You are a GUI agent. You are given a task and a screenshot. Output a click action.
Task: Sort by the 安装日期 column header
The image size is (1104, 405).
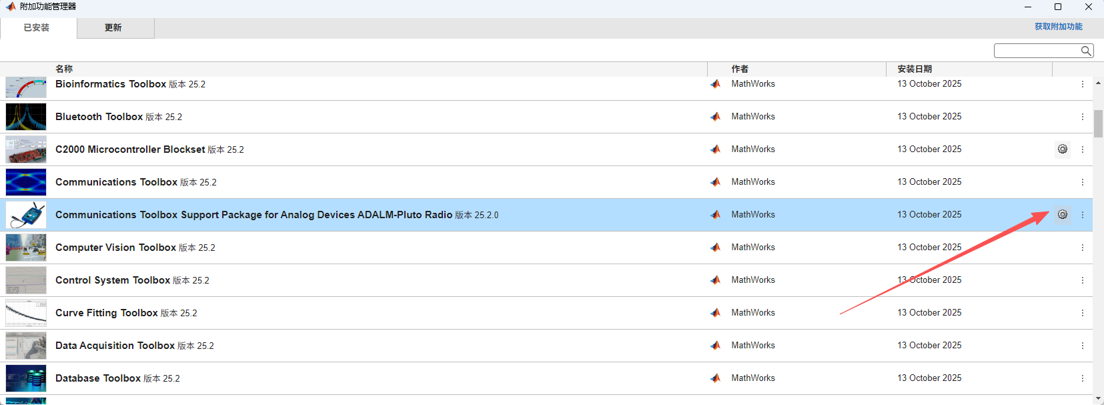[x=915, y=69]
